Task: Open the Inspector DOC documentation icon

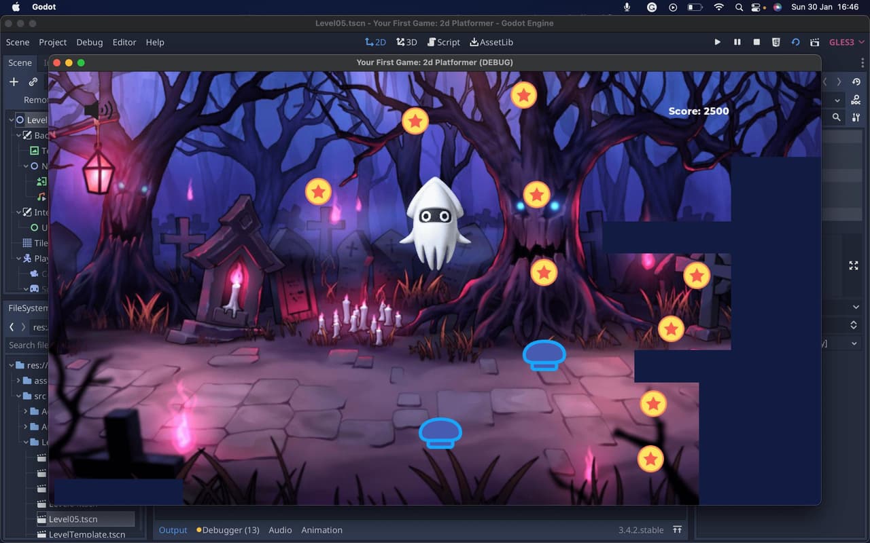Action: 856,100
